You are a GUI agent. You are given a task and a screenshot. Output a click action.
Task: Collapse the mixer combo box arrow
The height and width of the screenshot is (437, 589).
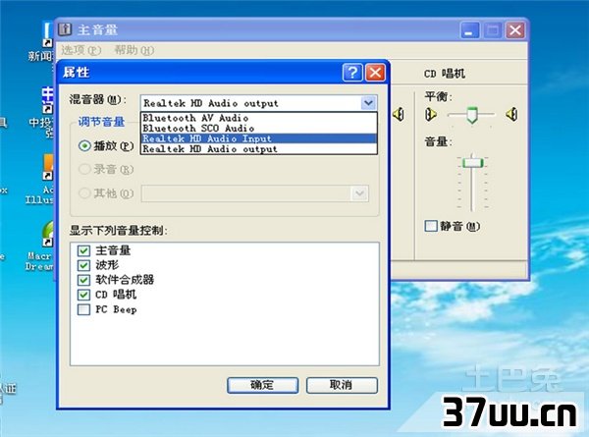click(368, 103)
